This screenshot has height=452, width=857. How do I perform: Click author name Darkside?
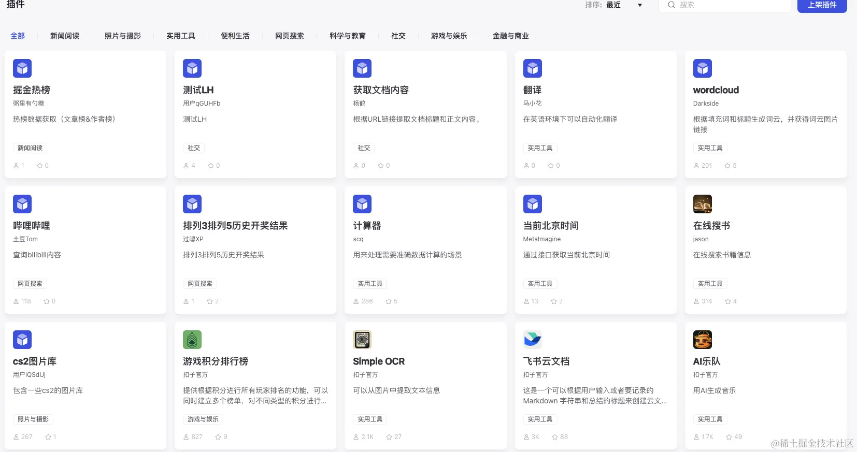pyautogui.click(x=706, y=104)
